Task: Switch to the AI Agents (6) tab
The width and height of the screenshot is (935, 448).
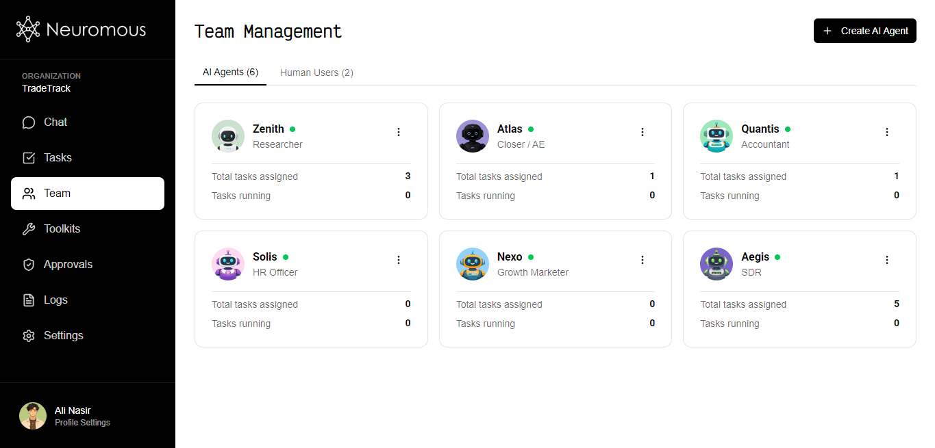Action: 230,72
